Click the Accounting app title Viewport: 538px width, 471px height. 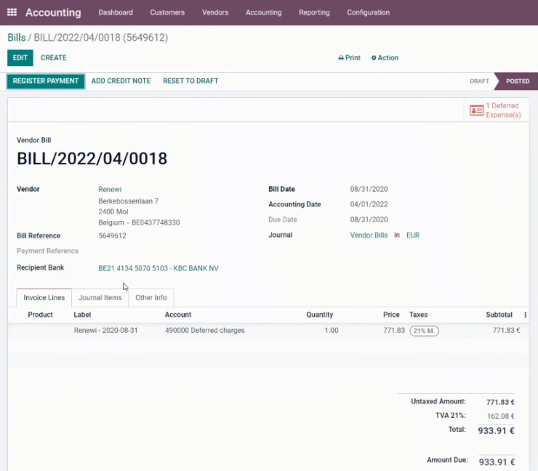53,12
